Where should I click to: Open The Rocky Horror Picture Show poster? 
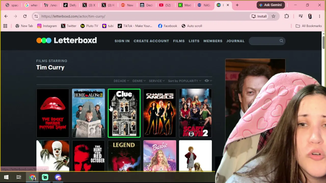[53, 113]
